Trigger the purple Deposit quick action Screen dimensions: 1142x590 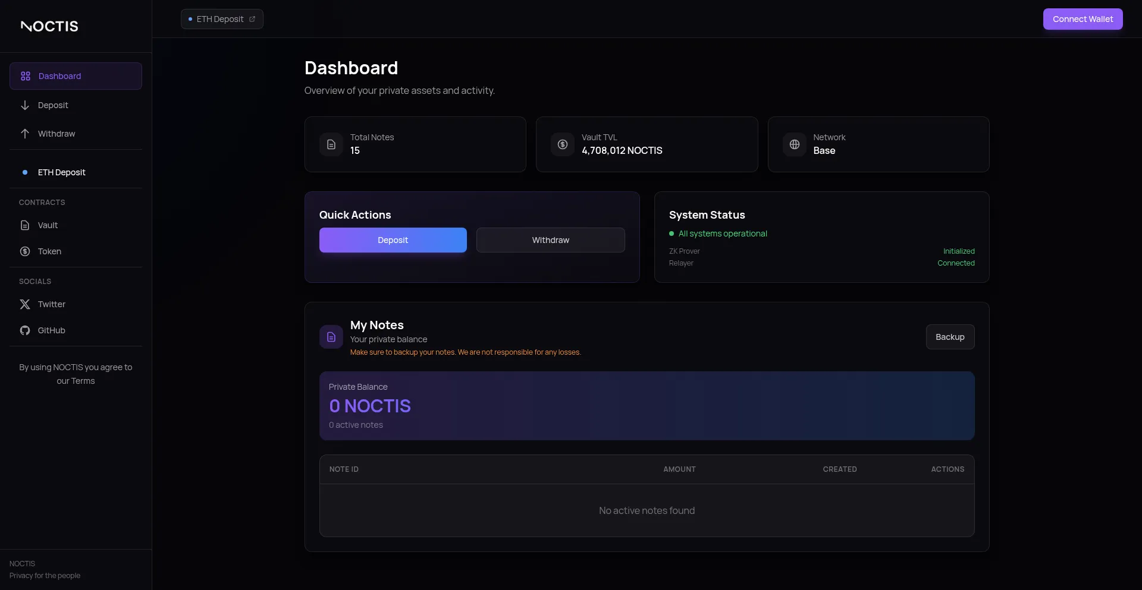(x=393, y=240)
